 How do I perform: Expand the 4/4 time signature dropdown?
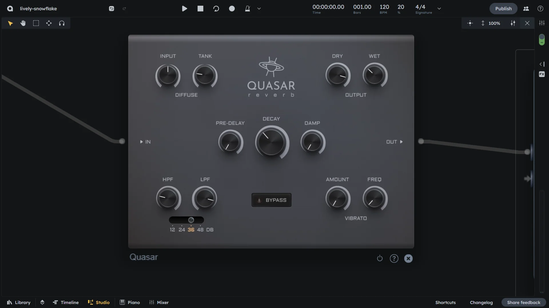coord(439,9)
